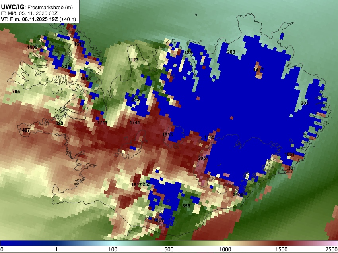
Task: Click the colorbar tick label 2500
Action: click(x=332, y=249)
